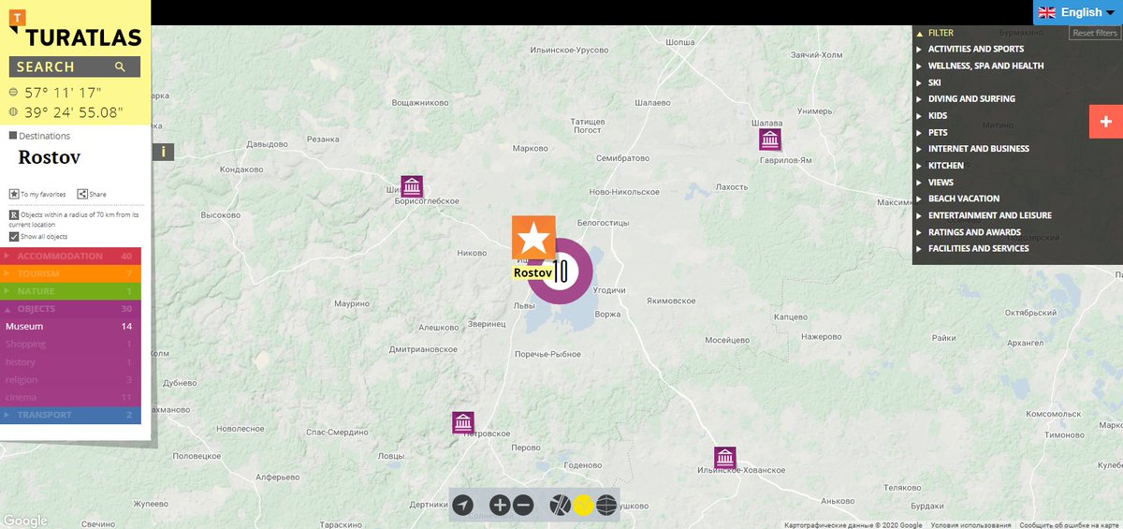Click Сообщить об ошибке на карте link
The image size is (1123, 529).
click(1070, 525)
